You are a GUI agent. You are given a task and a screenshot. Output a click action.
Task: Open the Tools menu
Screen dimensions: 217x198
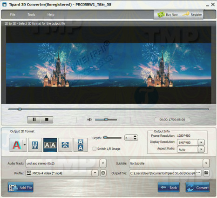coord(31,14)
